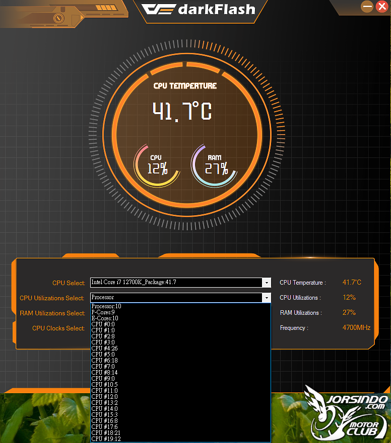Click the CPU Utilizations Select label
The width and height of the screenshot is (391, 443).
[52, 298]
